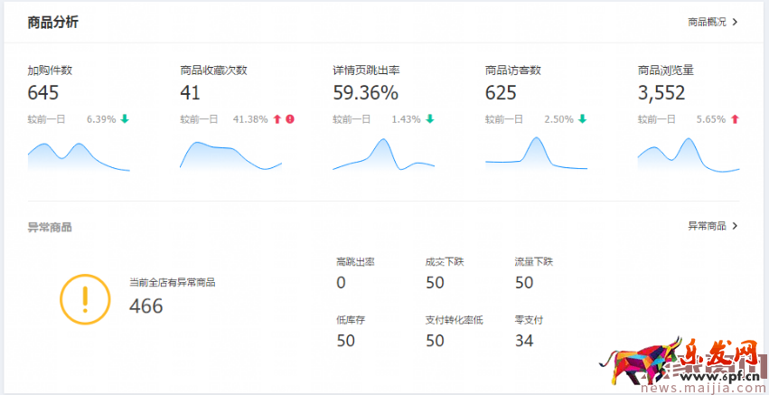Click the 详情页跳出率 trend sparkline chart
Image resolution: width=769 pixels, height=395 pixels.
click(x=383, y=154)
